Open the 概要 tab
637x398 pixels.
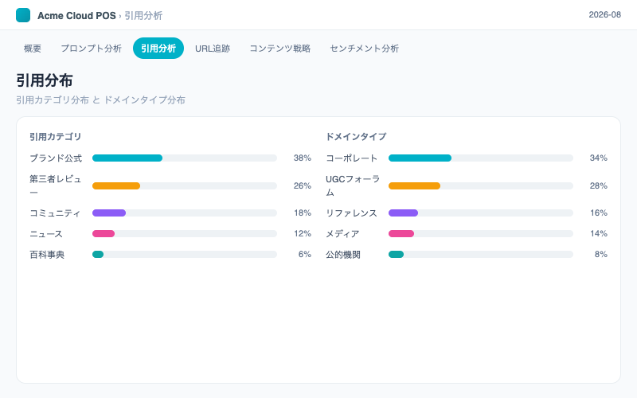[33, 49]
